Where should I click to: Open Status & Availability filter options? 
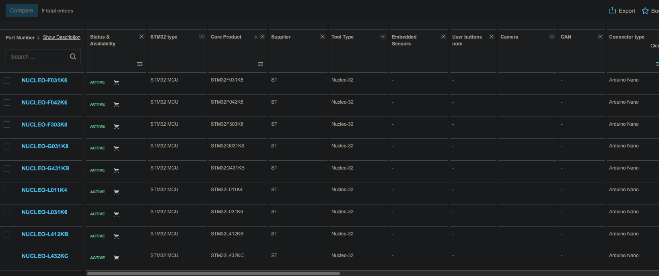click(x=140, y=64)
